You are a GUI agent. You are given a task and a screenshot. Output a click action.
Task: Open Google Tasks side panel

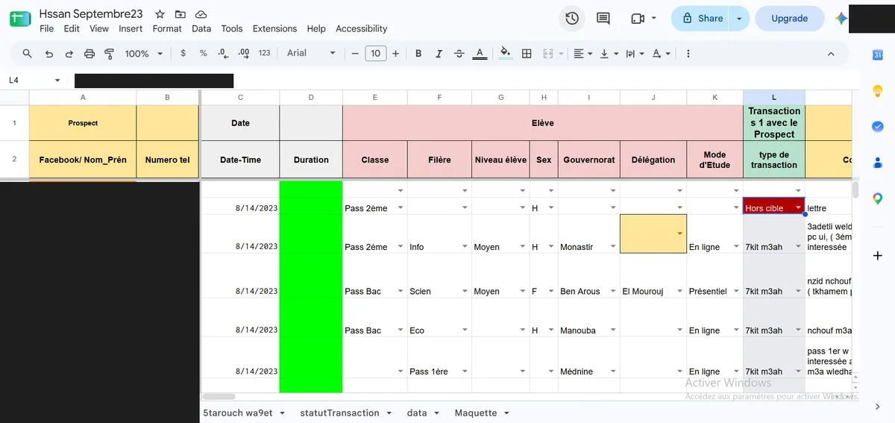[x=878, y=126]
